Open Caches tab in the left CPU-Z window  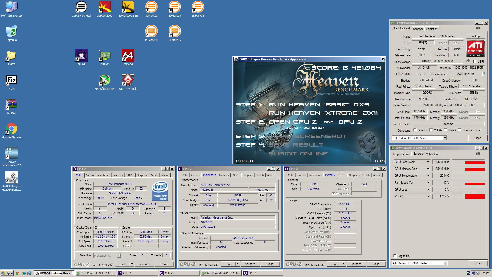tap(90, 175)
